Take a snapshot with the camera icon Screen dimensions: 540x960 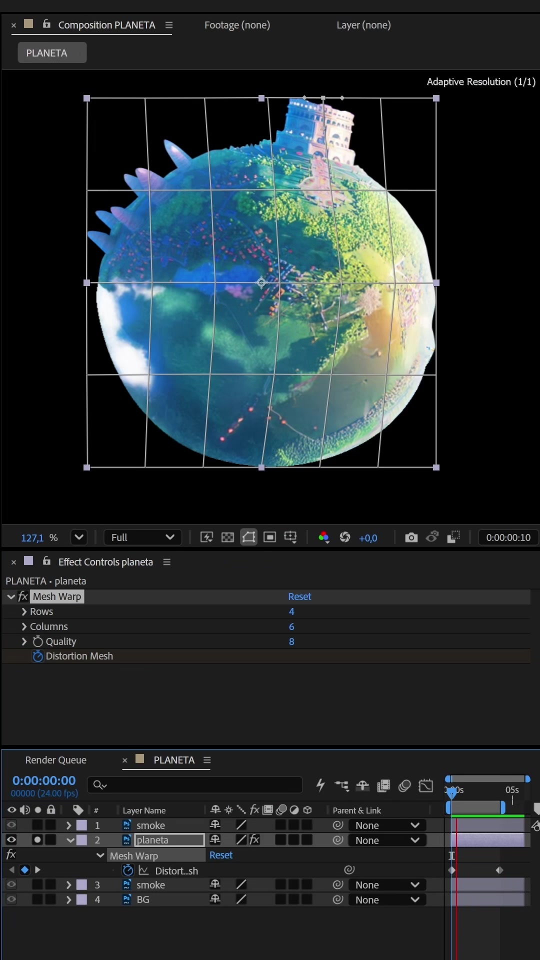(411, 537)
